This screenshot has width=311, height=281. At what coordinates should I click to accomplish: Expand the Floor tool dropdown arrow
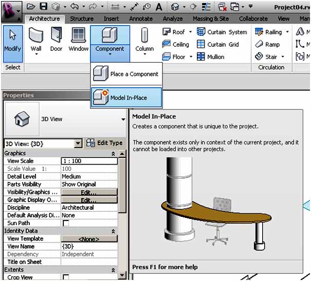(x=190, y=57)
